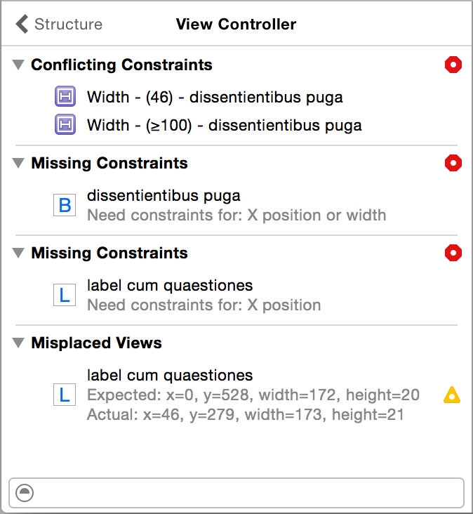Click yellow warning triangle for Misplaced Views
This screenshot has width=473, height=514.
click(452, 395)
